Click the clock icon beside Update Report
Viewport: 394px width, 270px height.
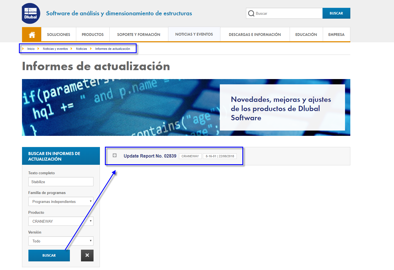[115, 155]
